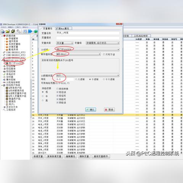Select COM1 (MODBUS_RTU) port in tree
Screen dimensions: 183x183
[x=14, y=52]
